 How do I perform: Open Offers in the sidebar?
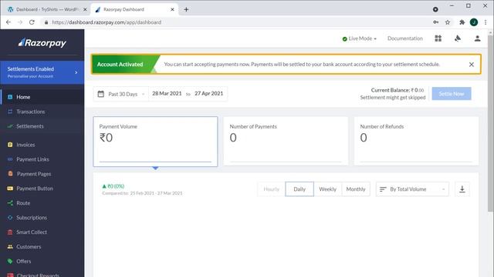pyautogui.click(x=42, y=261)
